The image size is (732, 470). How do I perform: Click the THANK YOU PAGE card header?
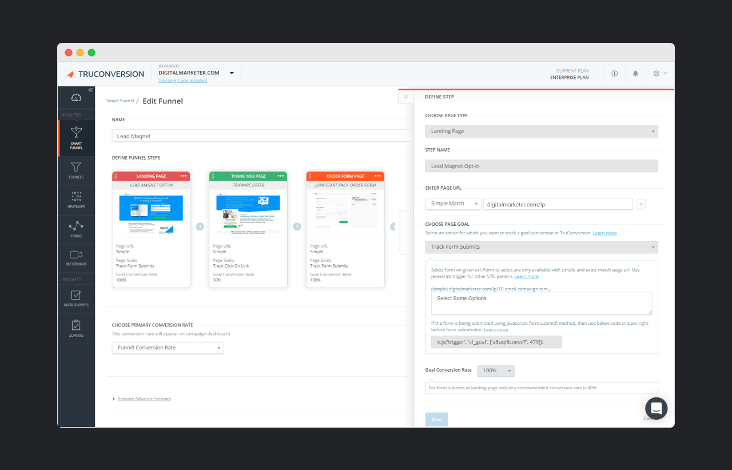(x=248, y=176)
